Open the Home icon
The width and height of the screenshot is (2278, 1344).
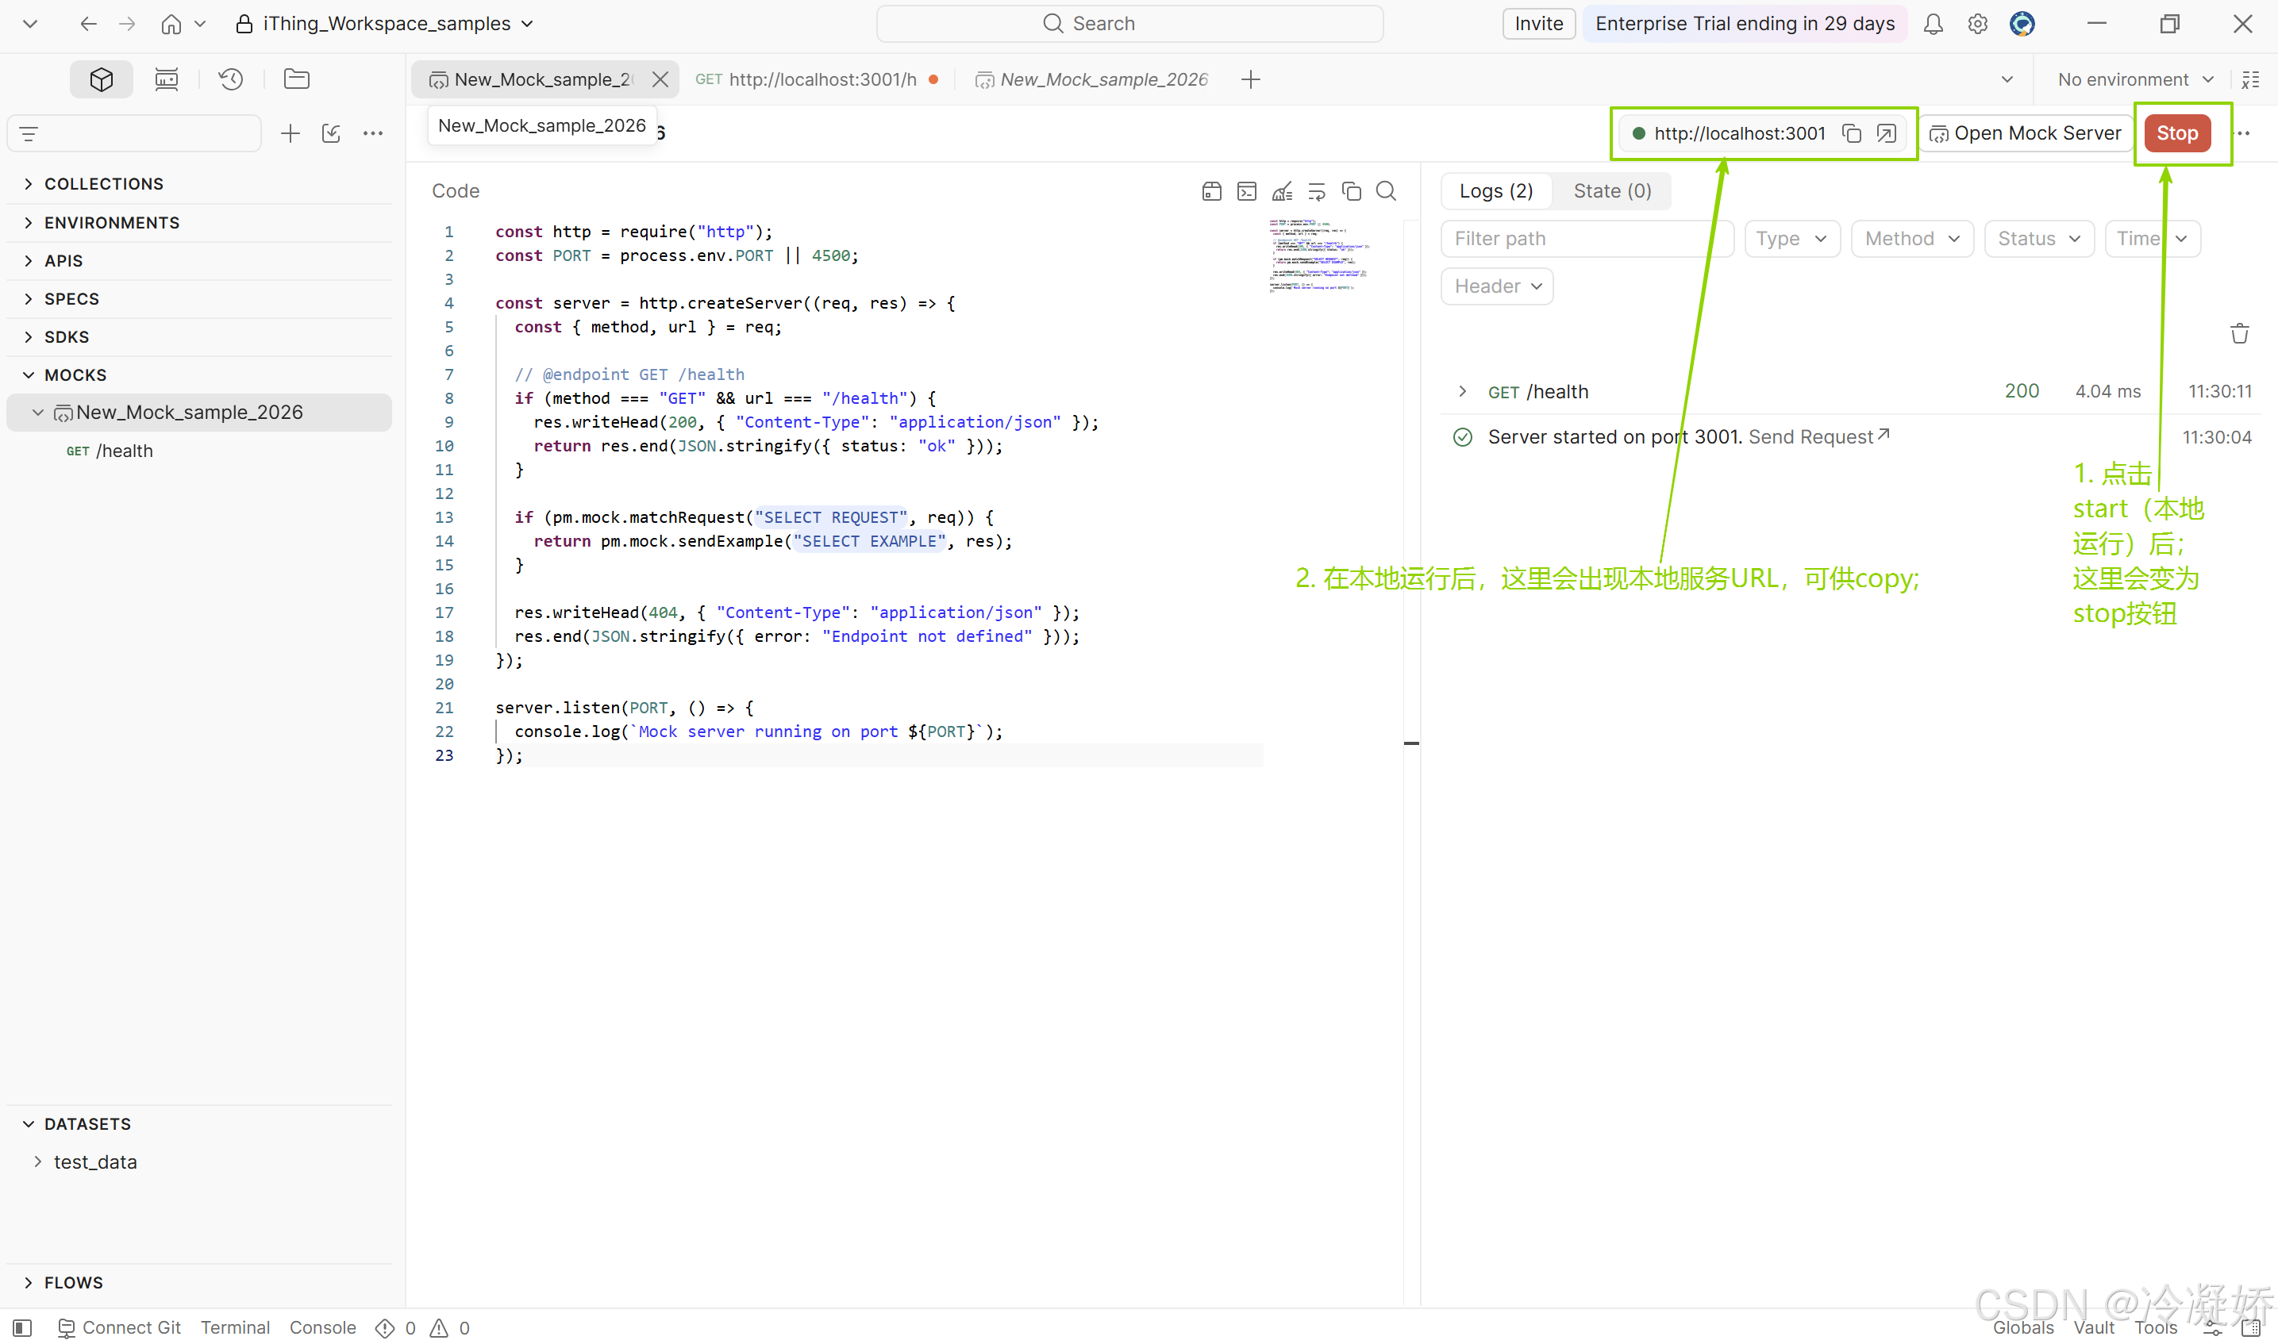click(x=171, y=24)
